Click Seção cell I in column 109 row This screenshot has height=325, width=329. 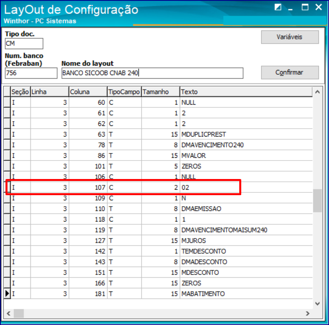coord(20,198)
